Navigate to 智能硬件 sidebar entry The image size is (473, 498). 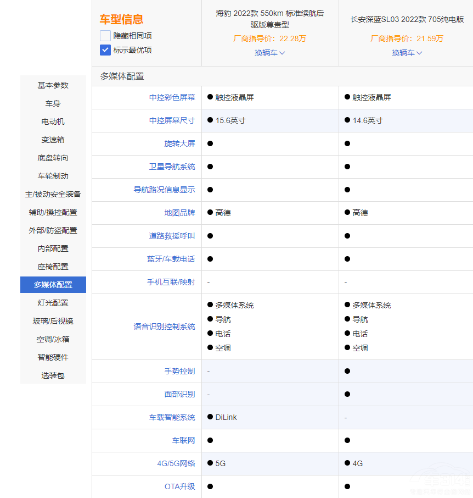coord(53,357)
